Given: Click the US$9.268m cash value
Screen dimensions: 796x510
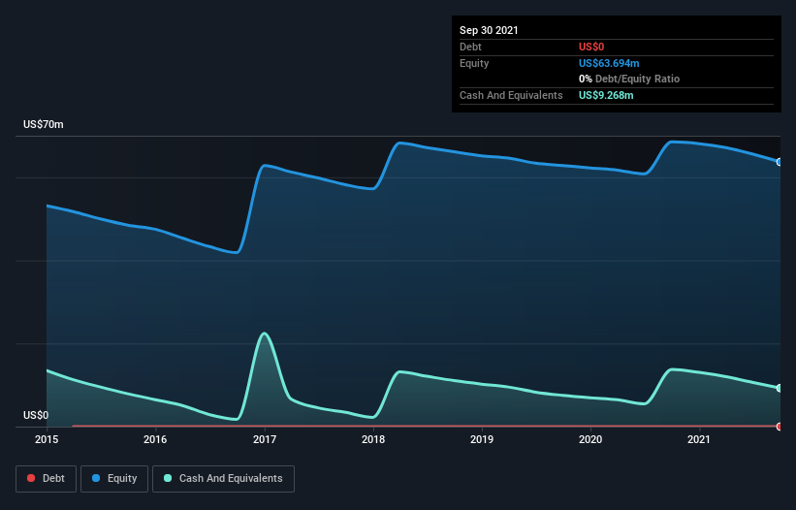Looking at the screenshot, I should (x=606, y=95).
